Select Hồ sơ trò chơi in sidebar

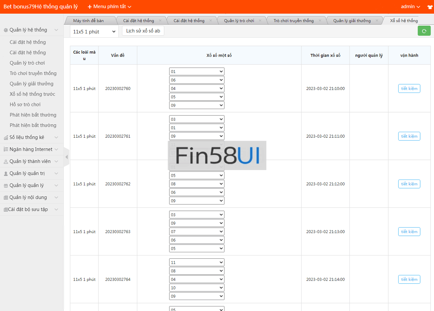pyautogui.click(x=25, y=104)
